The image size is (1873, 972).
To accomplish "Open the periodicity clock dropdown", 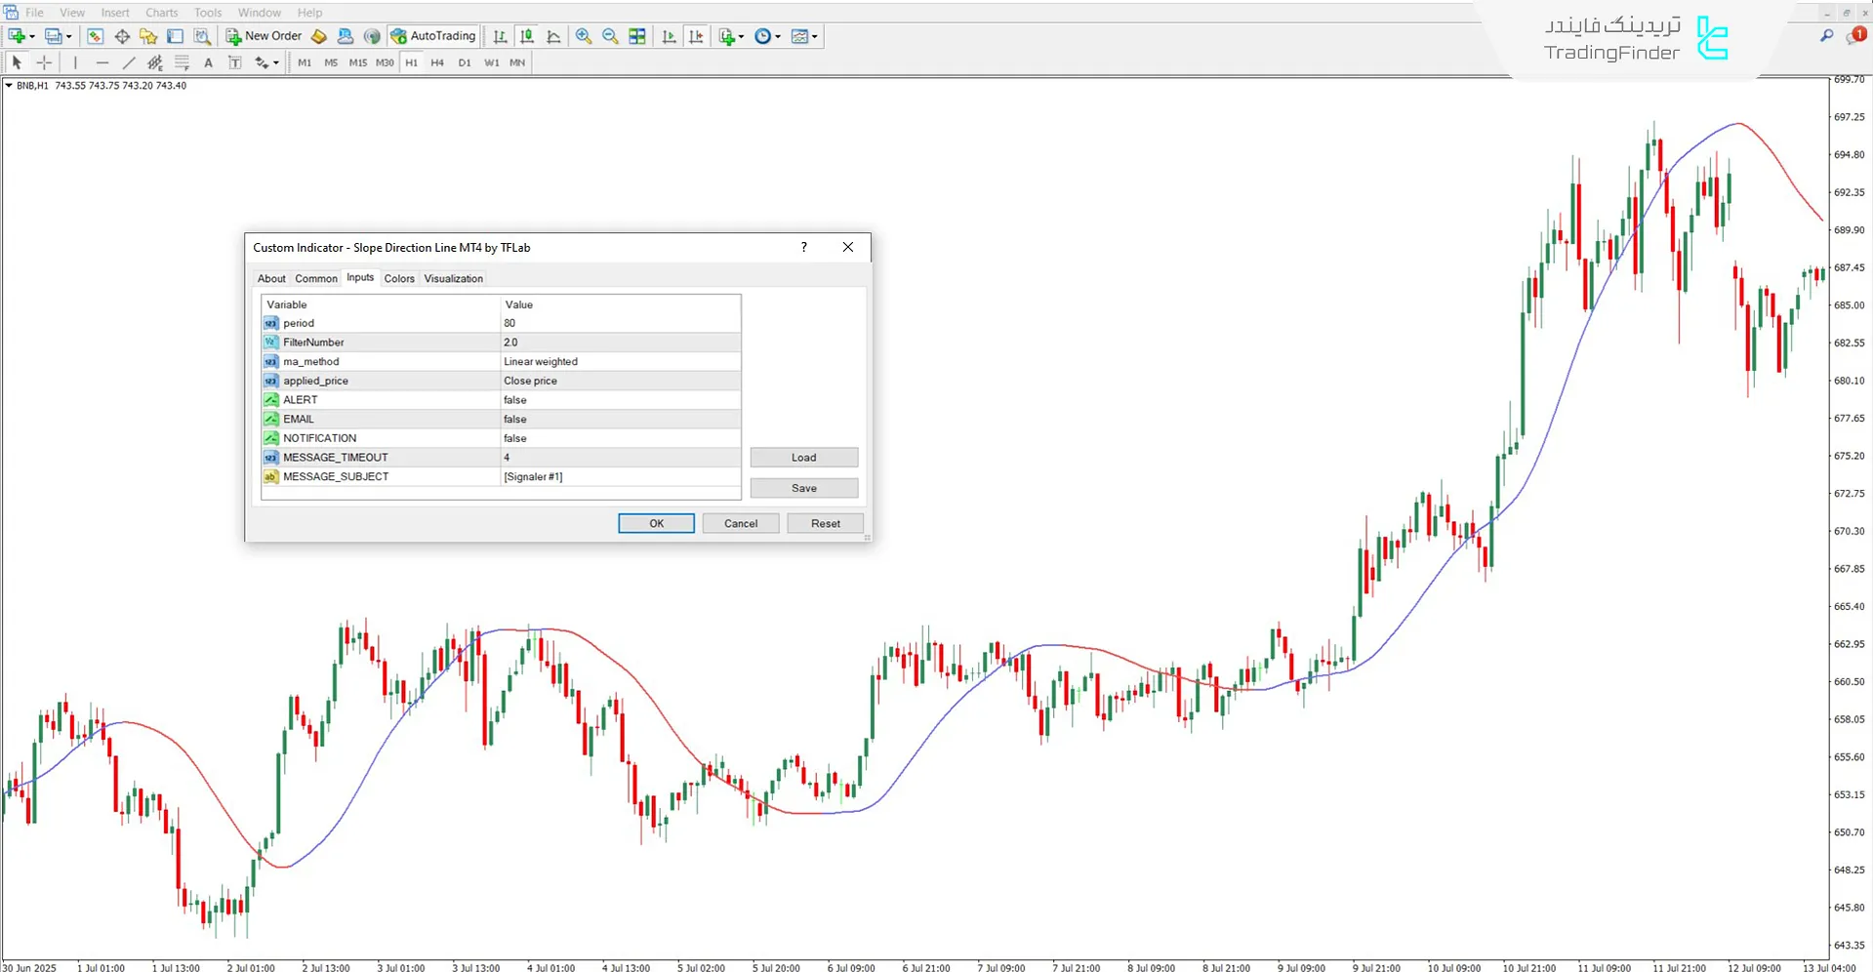I will coord(778,37).
